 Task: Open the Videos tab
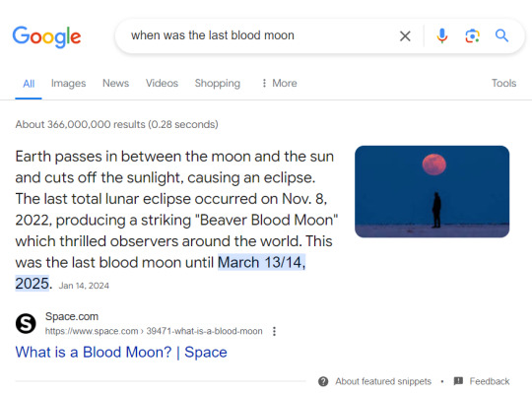point(162,83)
